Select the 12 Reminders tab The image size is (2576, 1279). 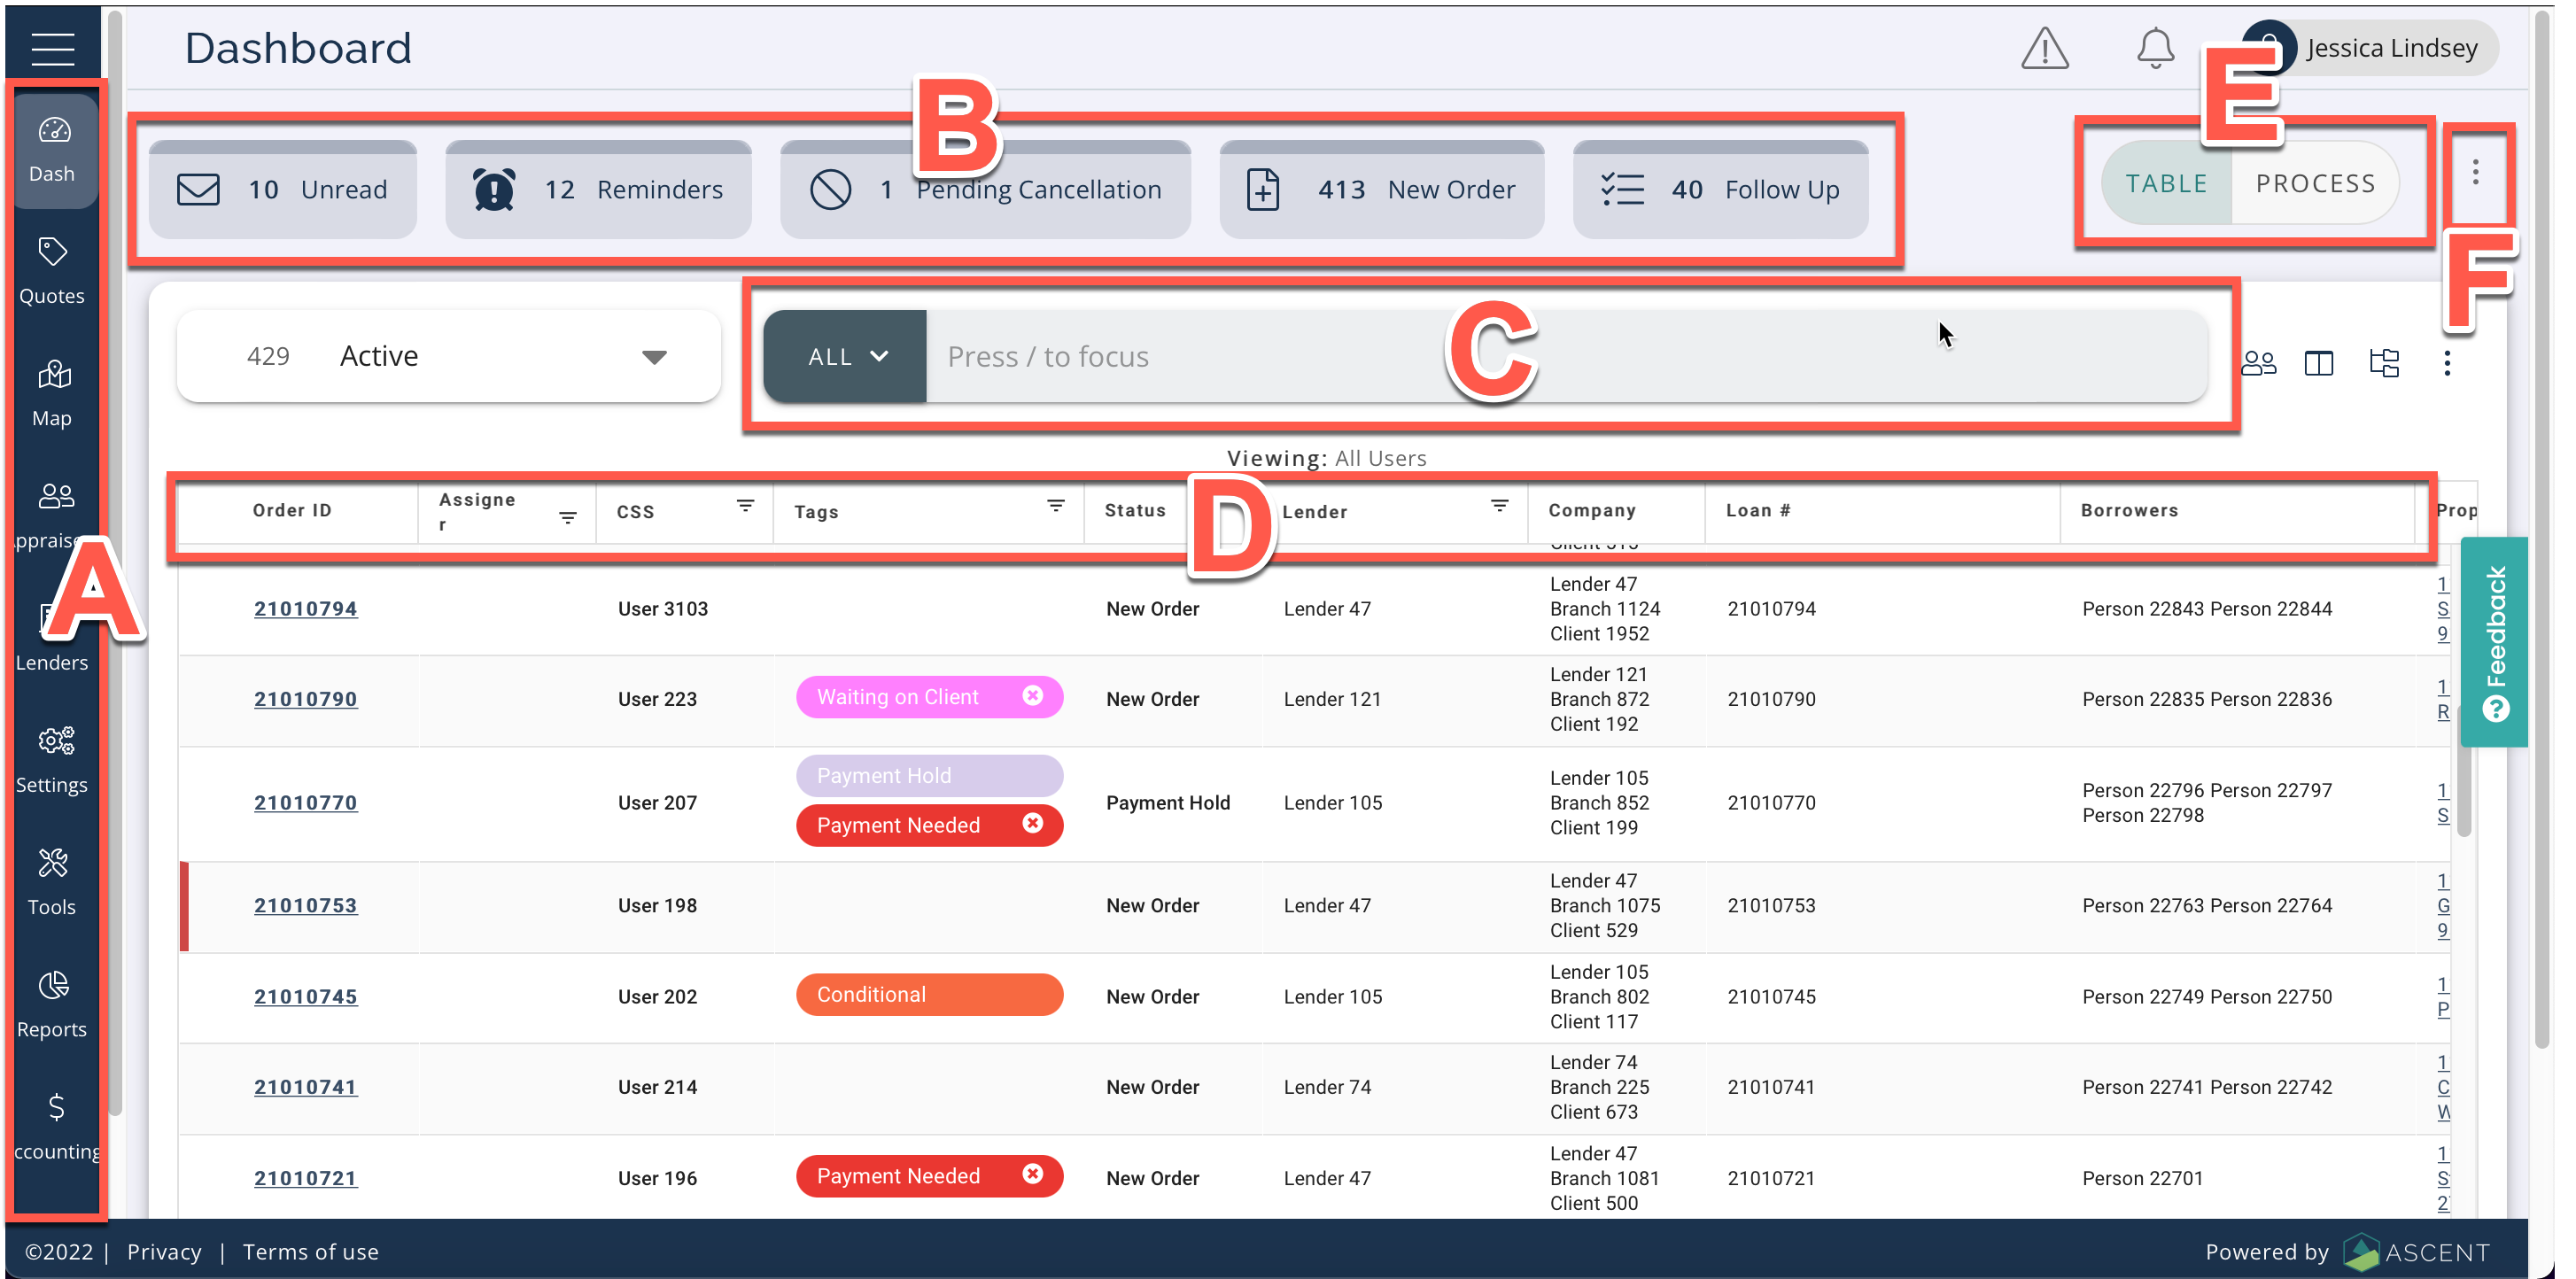(598, 189)
